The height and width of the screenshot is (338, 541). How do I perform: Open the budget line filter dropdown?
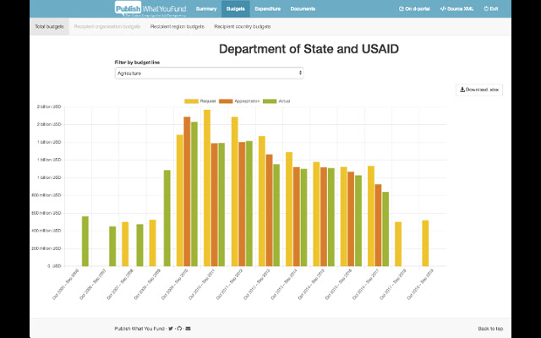(x=209, y=74)
